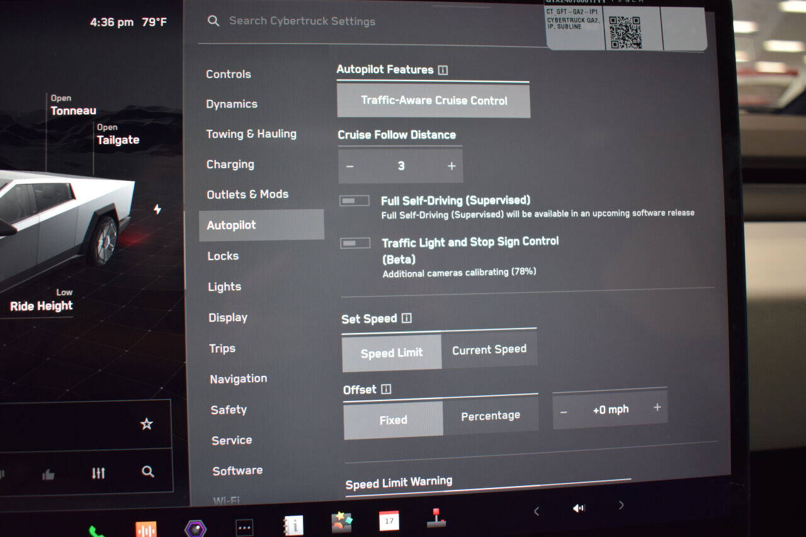This screenshot has height=537, width=806.
Task: Open the orange audio waveform app
Action: 146,529
